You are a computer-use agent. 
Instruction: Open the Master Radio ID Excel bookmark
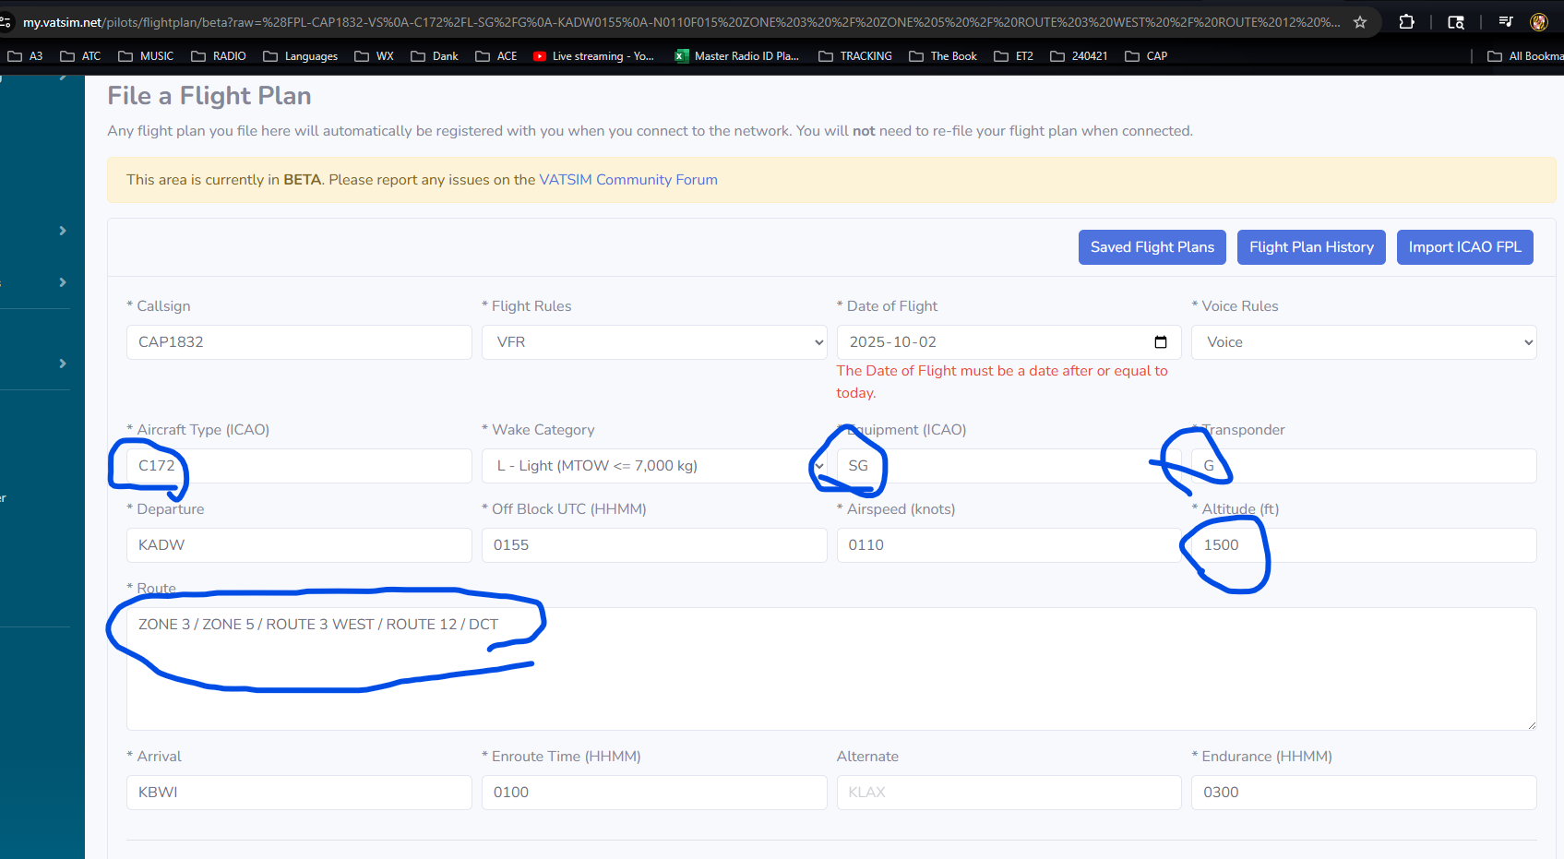click(737, 56)
